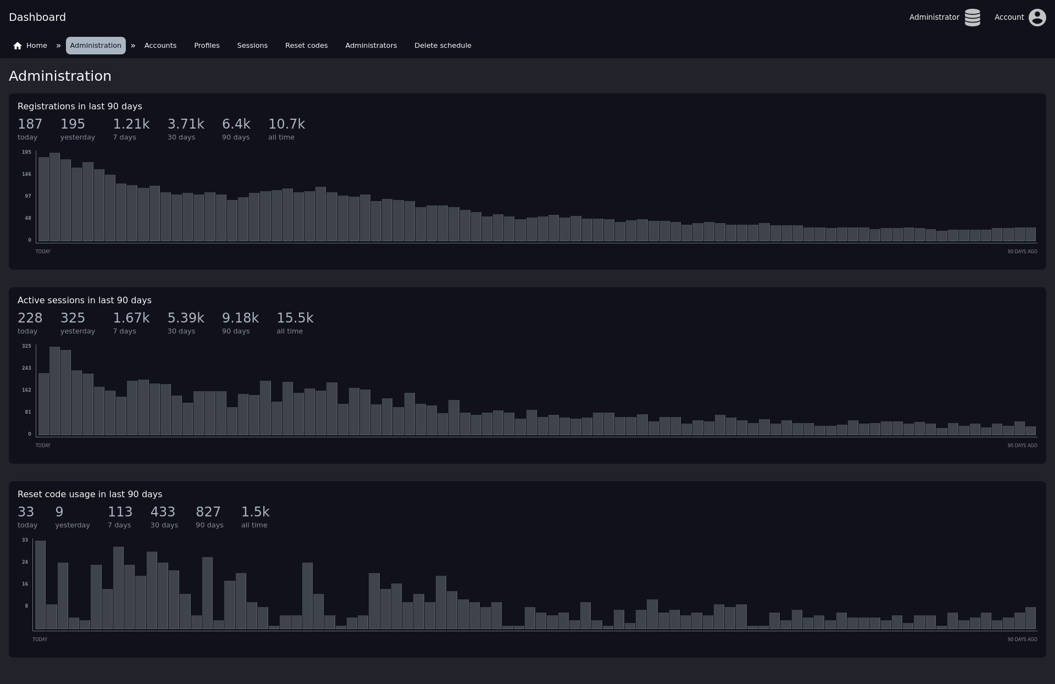
Task: Click today's bar in Reset code chart
Action: click(40, 585)
